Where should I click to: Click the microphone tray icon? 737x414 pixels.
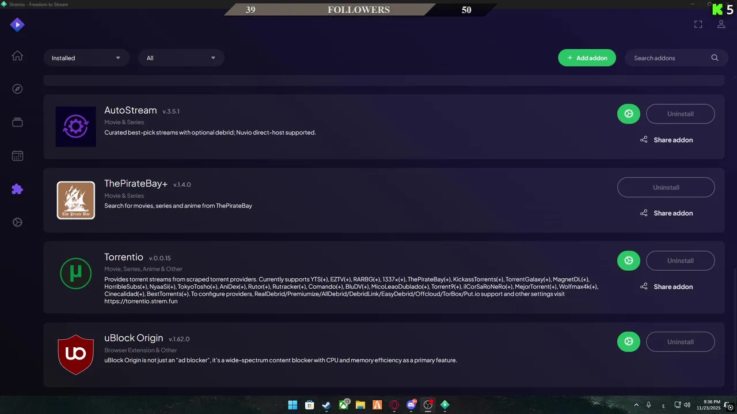649,405
